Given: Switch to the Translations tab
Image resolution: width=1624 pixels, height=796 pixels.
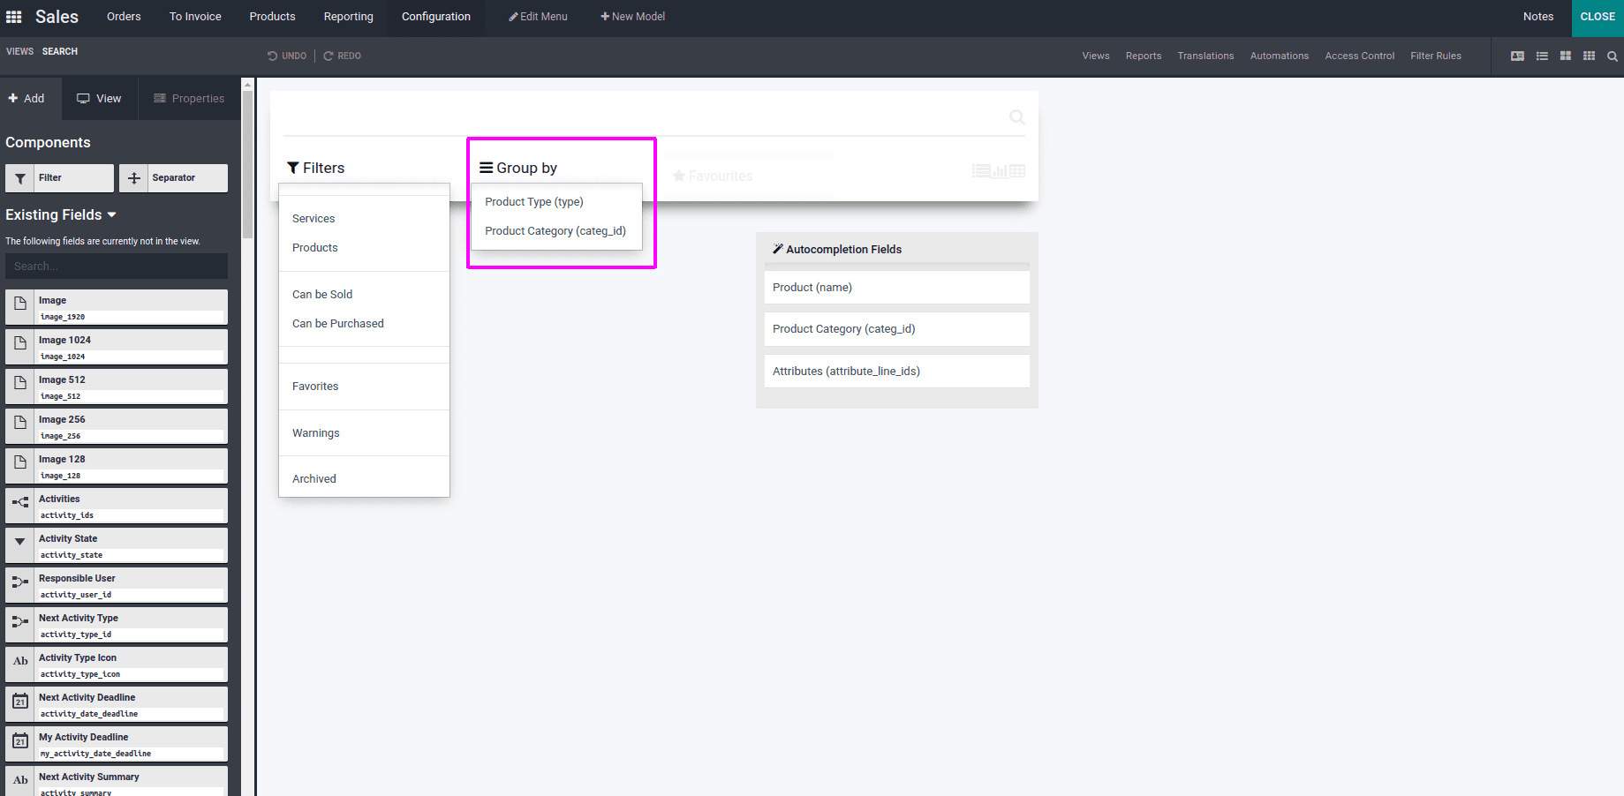Looking at the screenshot, I should (x=1205, y=56).
